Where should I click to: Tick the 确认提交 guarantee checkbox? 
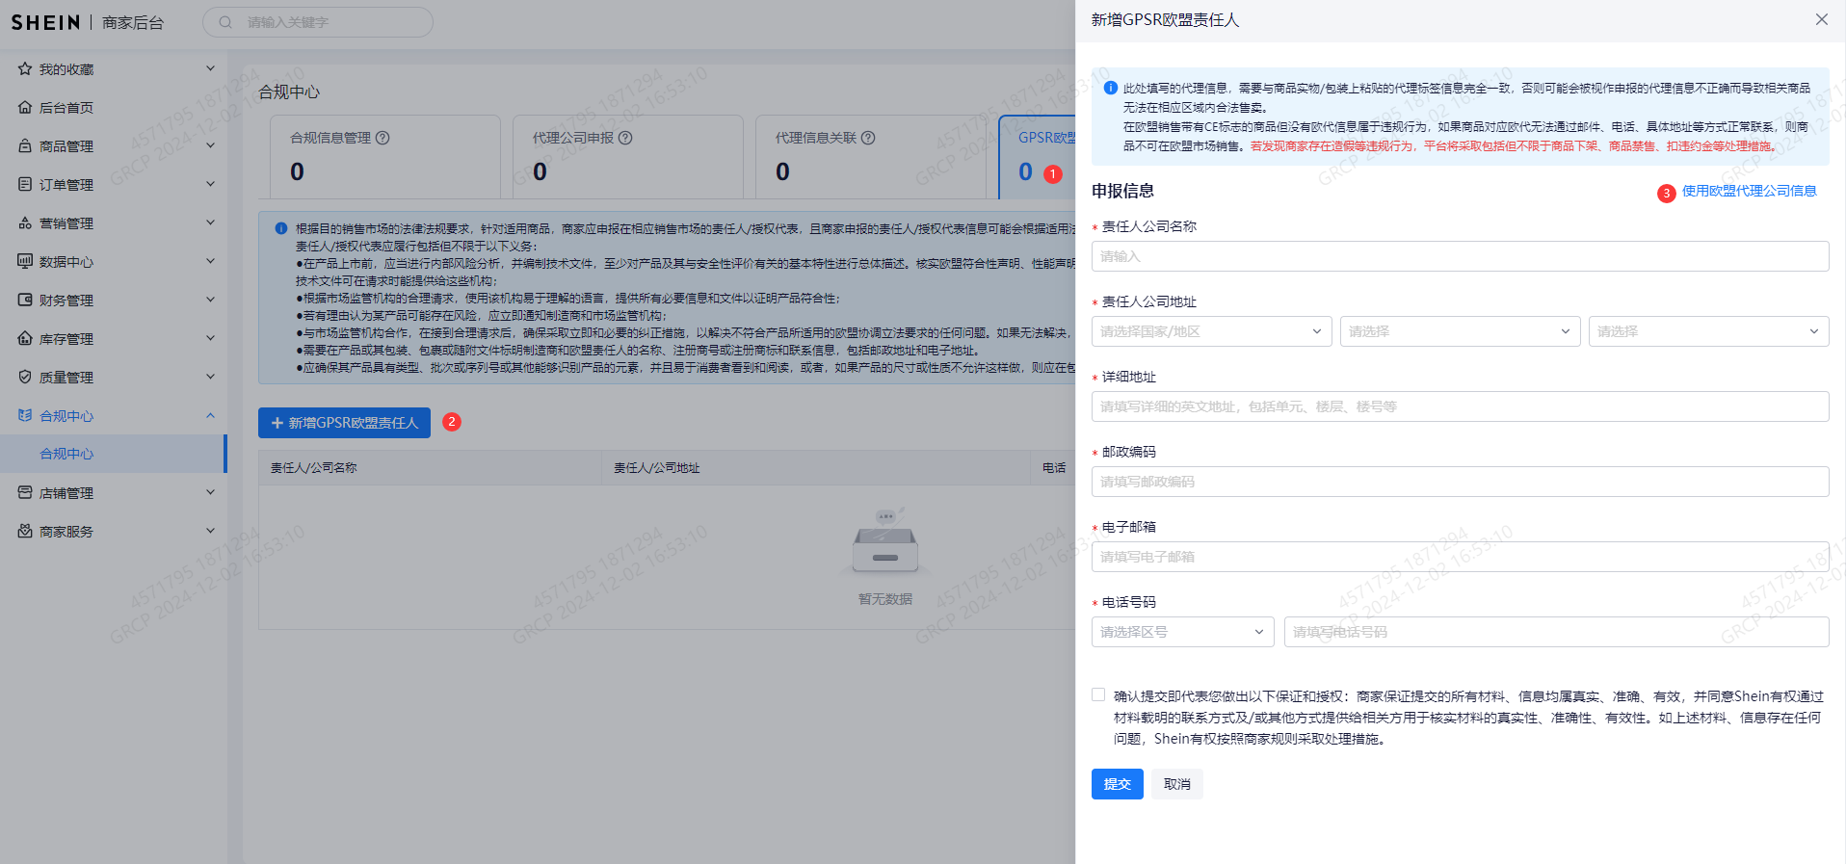(1098, 694)
